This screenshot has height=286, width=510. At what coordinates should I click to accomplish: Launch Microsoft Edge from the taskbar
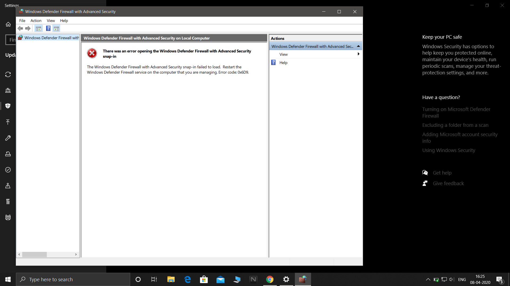(x=188, y=279)
